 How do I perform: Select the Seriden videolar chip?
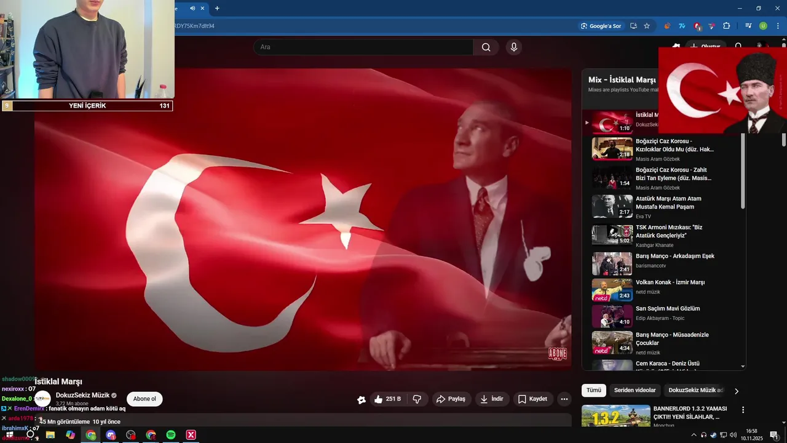point(635,390)
